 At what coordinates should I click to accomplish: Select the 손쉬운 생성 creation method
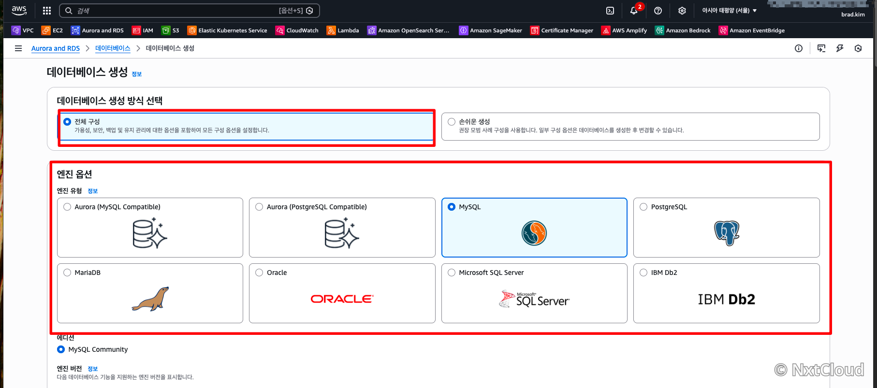coord(630,127)
